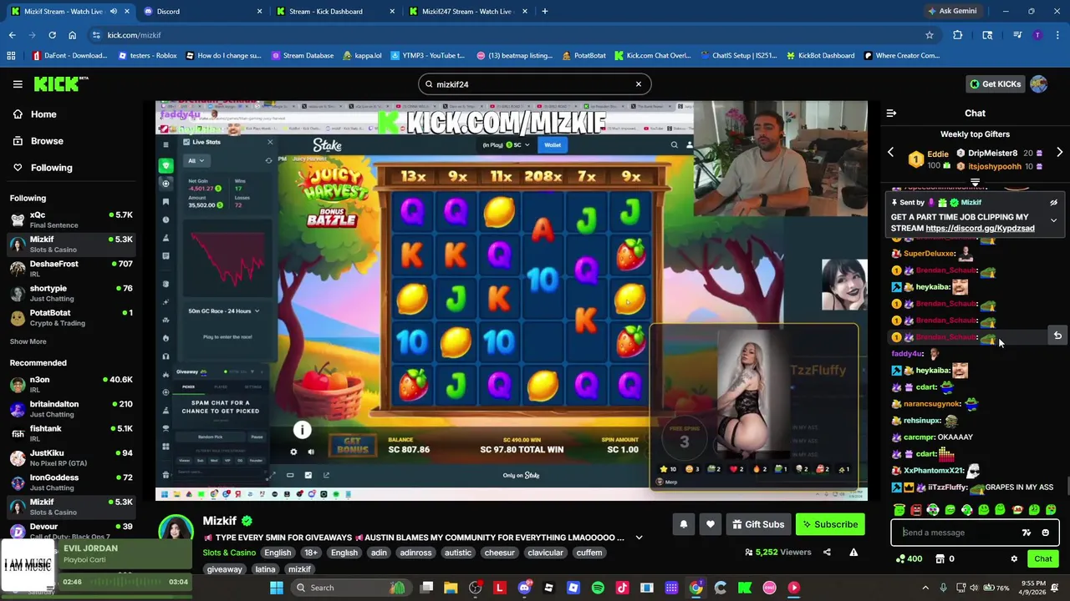Bookmark this page with star

[x=929, y=35]
